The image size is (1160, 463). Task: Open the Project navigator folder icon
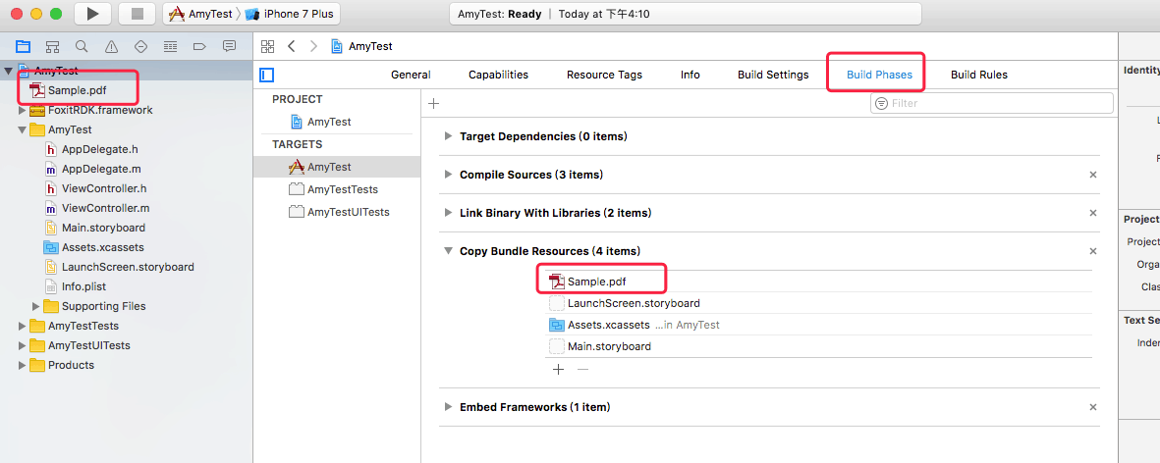tap(23, 46)
